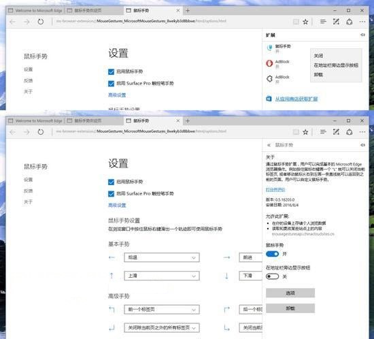Turn off the 鼠标手势 switch showing 开
Screen dimensions: 374x339
(x=272, y=254)
